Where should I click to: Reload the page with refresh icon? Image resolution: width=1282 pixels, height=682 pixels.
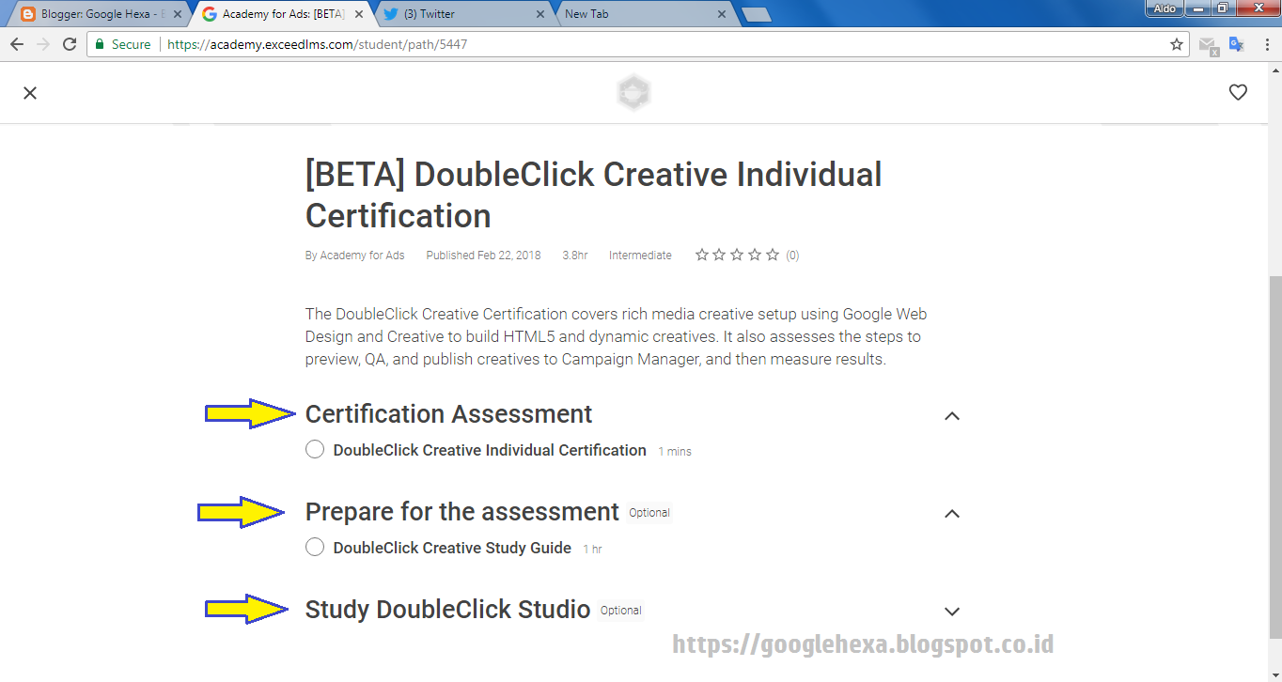70,44
